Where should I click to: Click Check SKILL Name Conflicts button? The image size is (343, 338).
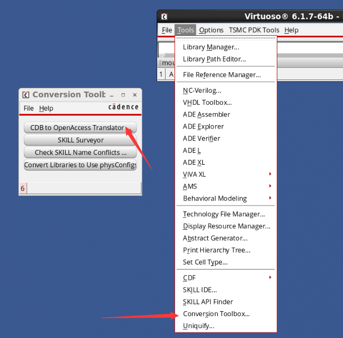80,152
